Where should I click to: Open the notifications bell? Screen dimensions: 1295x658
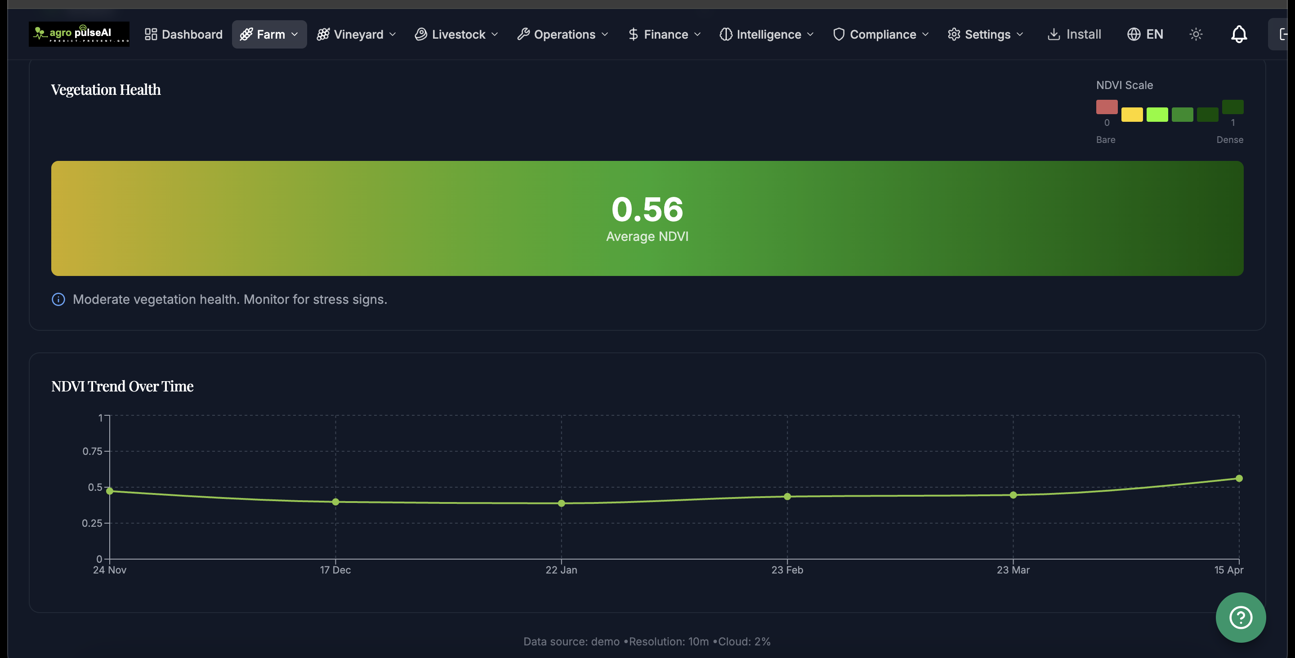click(1239, 34)
